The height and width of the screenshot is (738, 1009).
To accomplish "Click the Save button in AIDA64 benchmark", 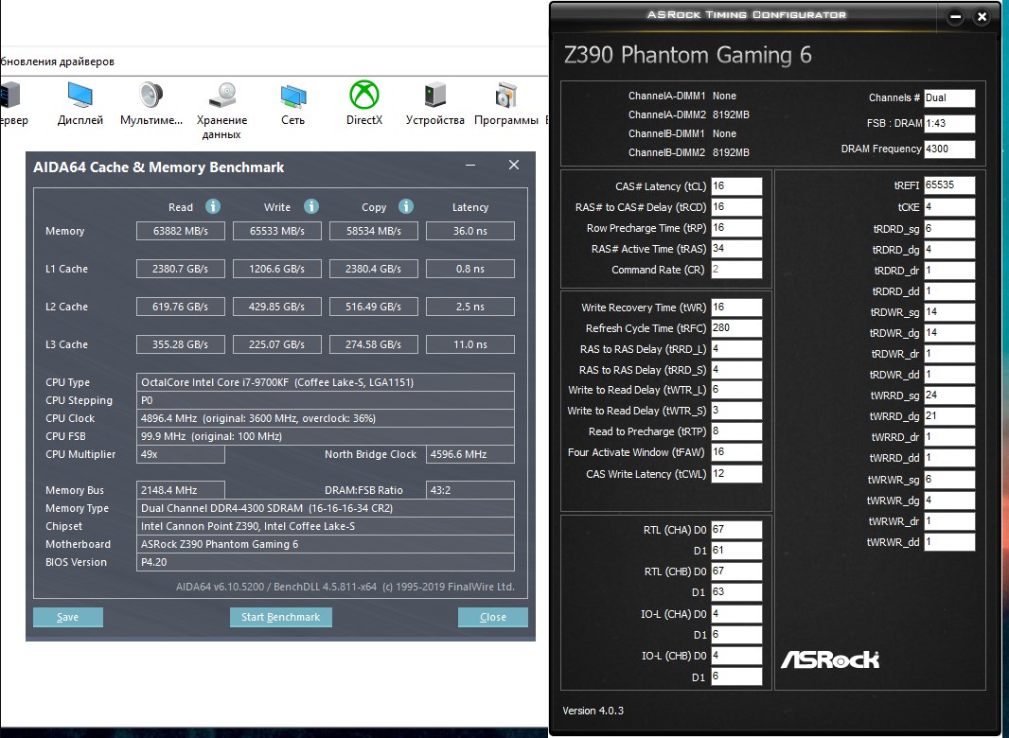I will [x=67, y=617].
